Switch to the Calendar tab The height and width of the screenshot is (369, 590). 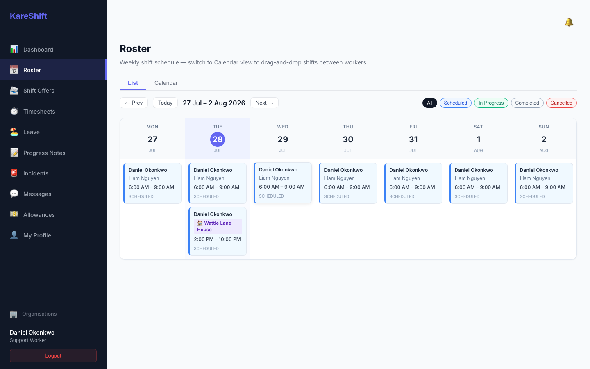166,83
